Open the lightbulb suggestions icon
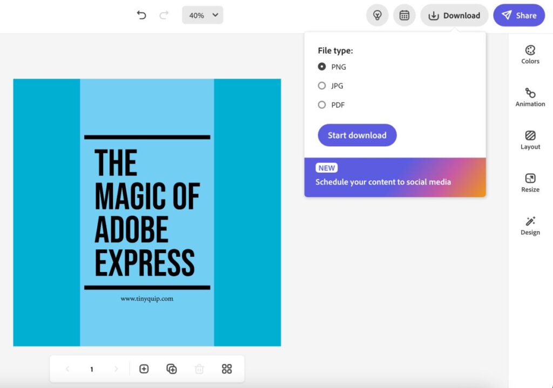The height and width of the screenshot is (388, 553). [x=377, y=15]
